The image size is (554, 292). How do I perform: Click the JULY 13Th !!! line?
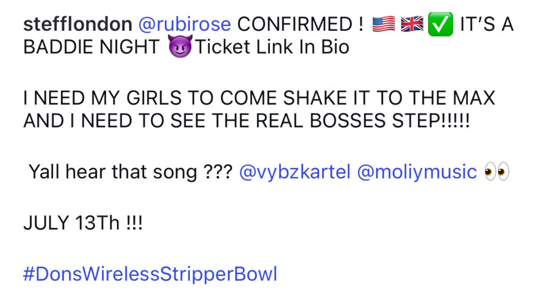[x=83, y=223]
